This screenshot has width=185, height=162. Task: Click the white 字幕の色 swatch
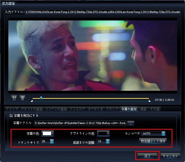tap(47, 133)
